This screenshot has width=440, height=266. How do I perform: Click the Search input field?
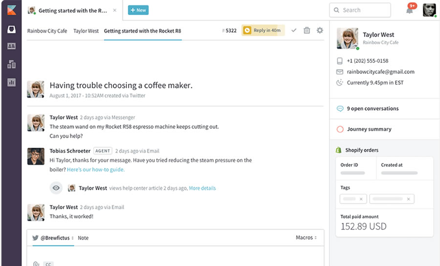point(360,10)
